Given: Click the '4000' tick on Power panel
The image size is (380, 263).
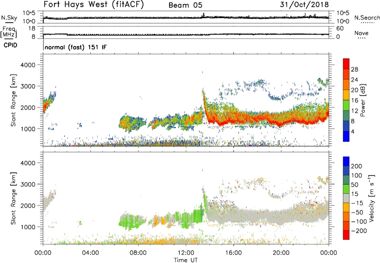Looking at the screenshot, I should coord(28,65).
